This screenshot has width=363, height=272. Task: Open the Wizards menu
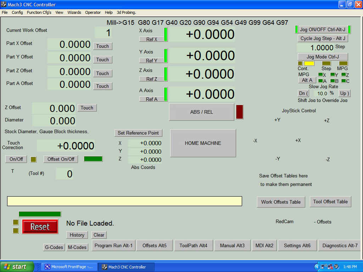coord(74,12)
